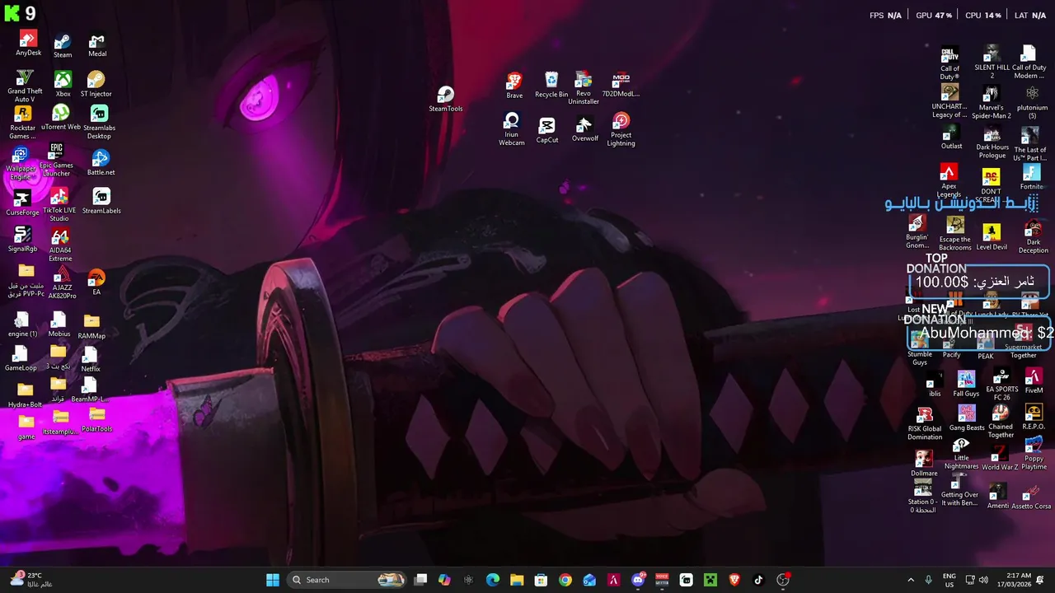Launch the EA app shortcut
The image size is (1055, 593).
[x=96, y=282]
